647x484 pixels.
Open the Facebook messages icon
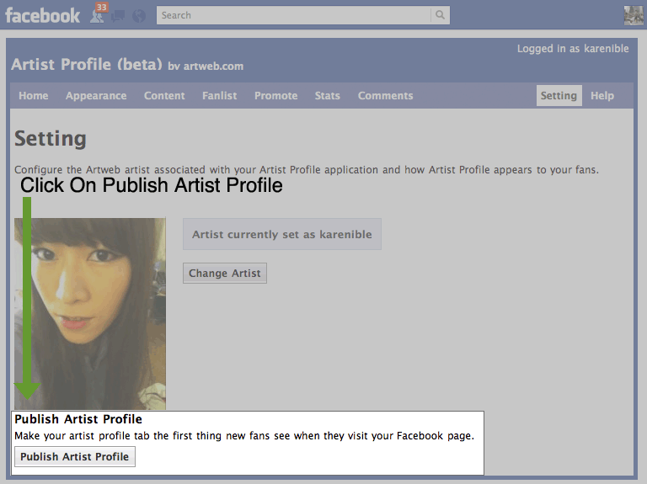[118, 17]
